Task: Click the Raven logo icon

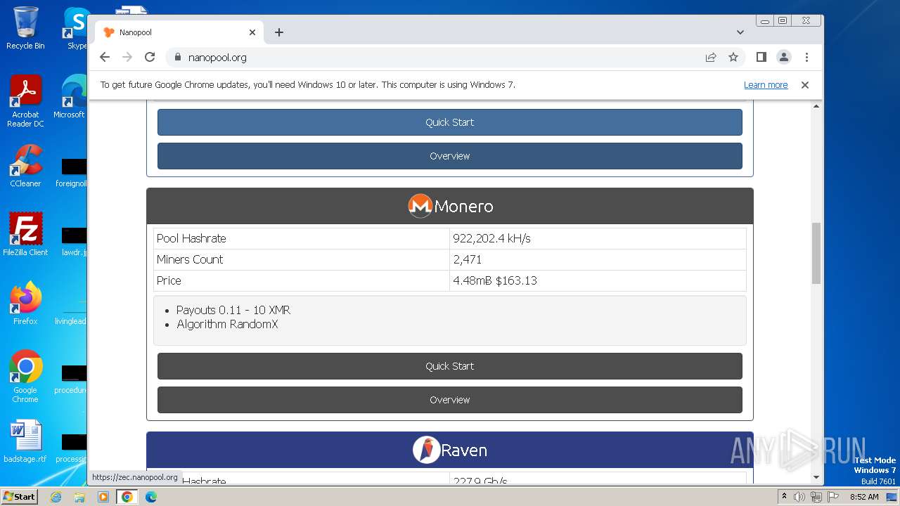Action: point(426,450)
